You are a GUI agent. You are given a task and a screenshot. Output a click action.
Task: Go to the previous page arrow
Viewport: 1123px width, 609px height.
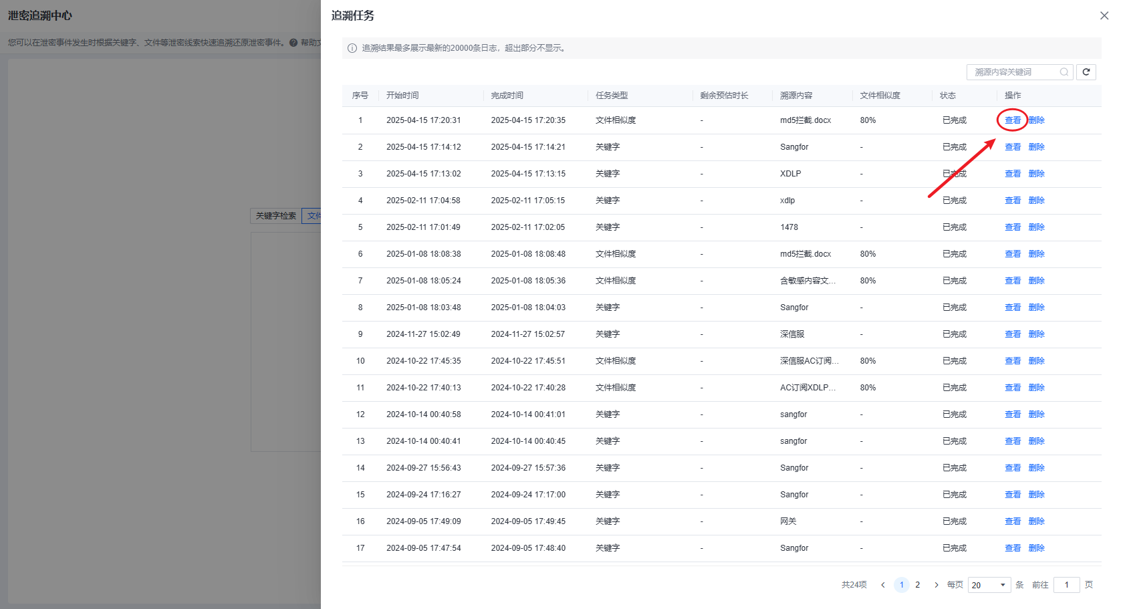click(x=883, y=585)
